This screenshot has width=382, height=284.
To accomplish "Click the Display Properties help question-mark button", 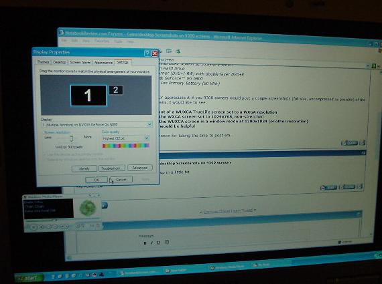I will coord(147,53).
